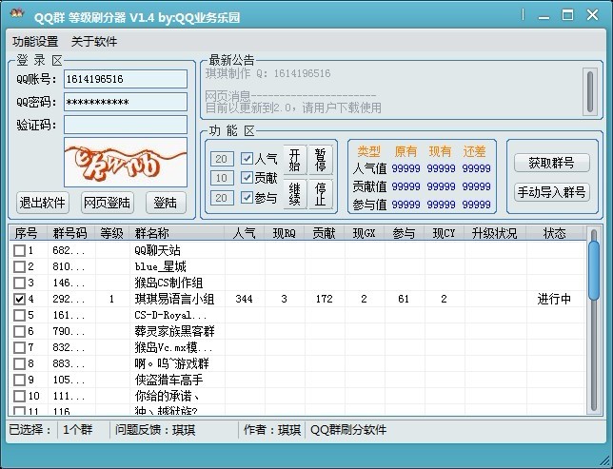613x469 pixels.
Task: Click the QQ密码 password field
Action: tap(126, 102)
